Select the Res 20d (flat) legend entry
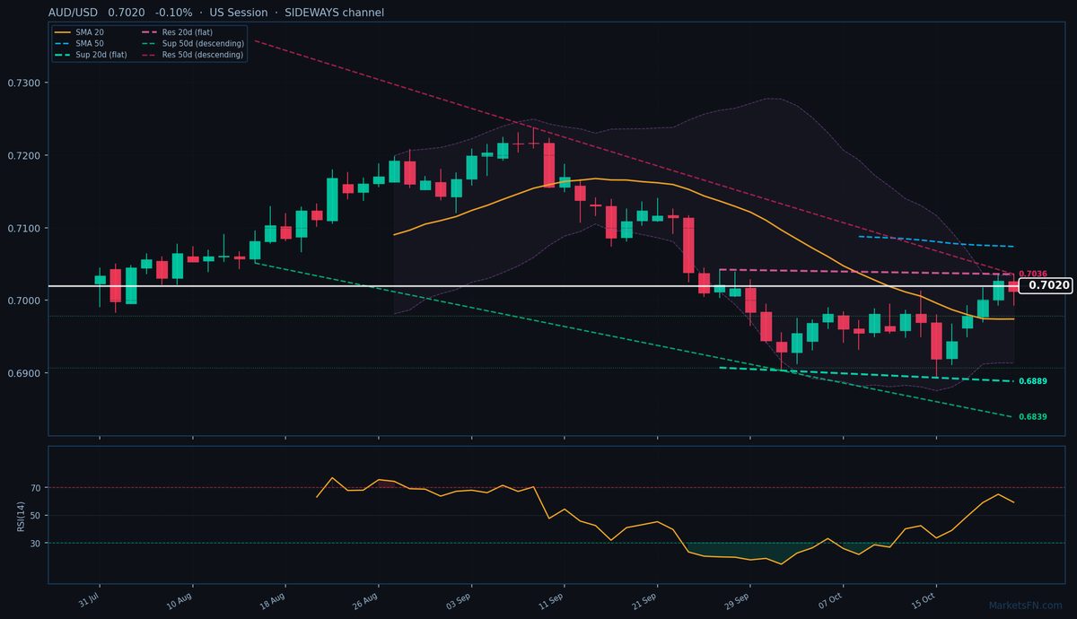Viewport: 1077px width, 619px height. pos(178,32)
